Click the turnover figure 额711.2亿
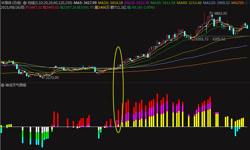 [118, 7]
